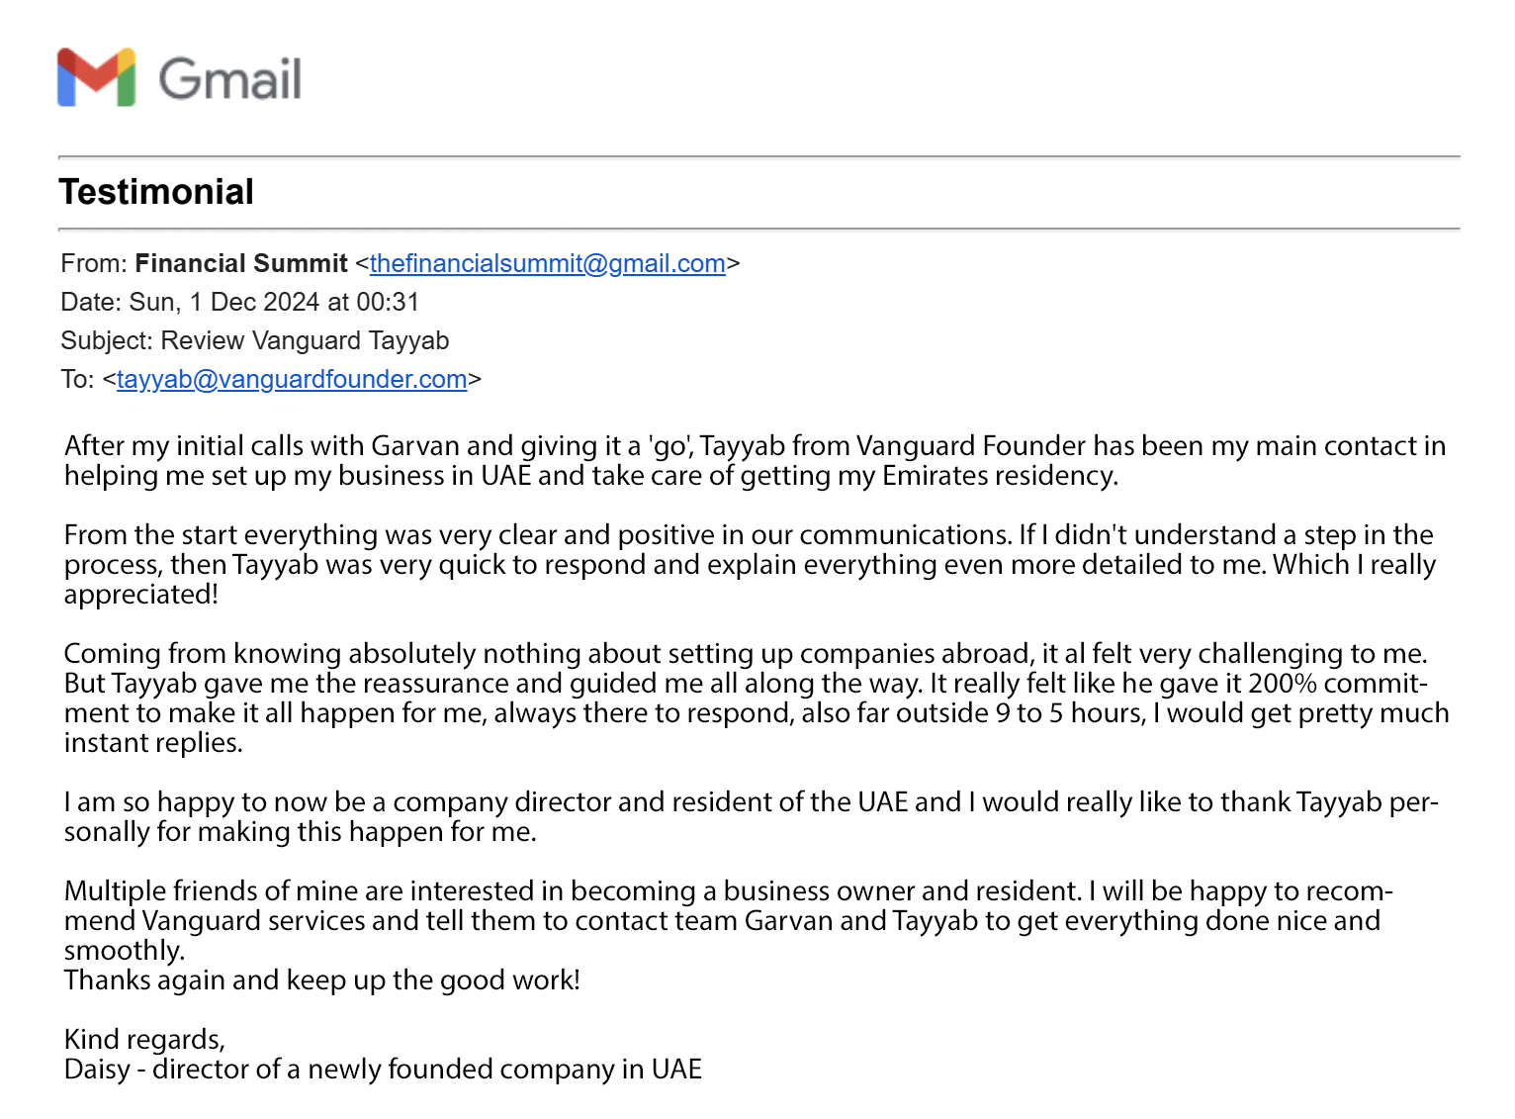Image resolution: width=1515 pixels, height=1119 pixels.
Task: Select the Financial Summit sender name
Action: [x=241, y=263]
